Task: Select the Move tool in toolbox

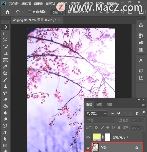Action: click(x=5, y=27)
